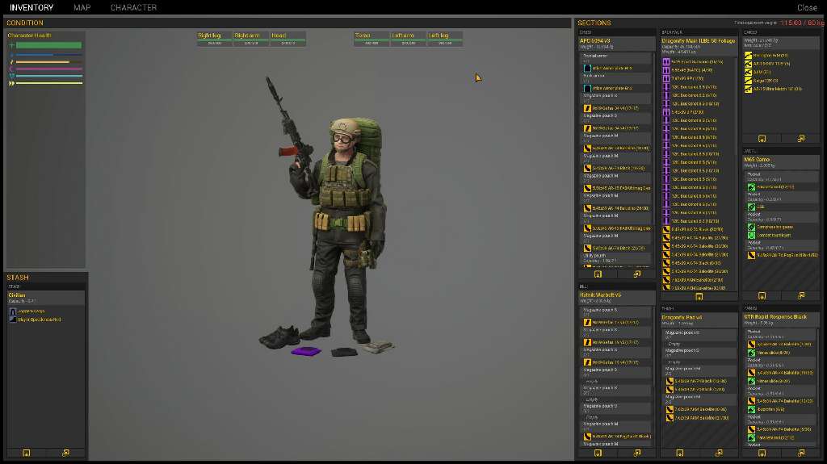Click take-all icon under M65 Camo jacket
The height and width of the screenshot is (464, 827).
(762, 296)
